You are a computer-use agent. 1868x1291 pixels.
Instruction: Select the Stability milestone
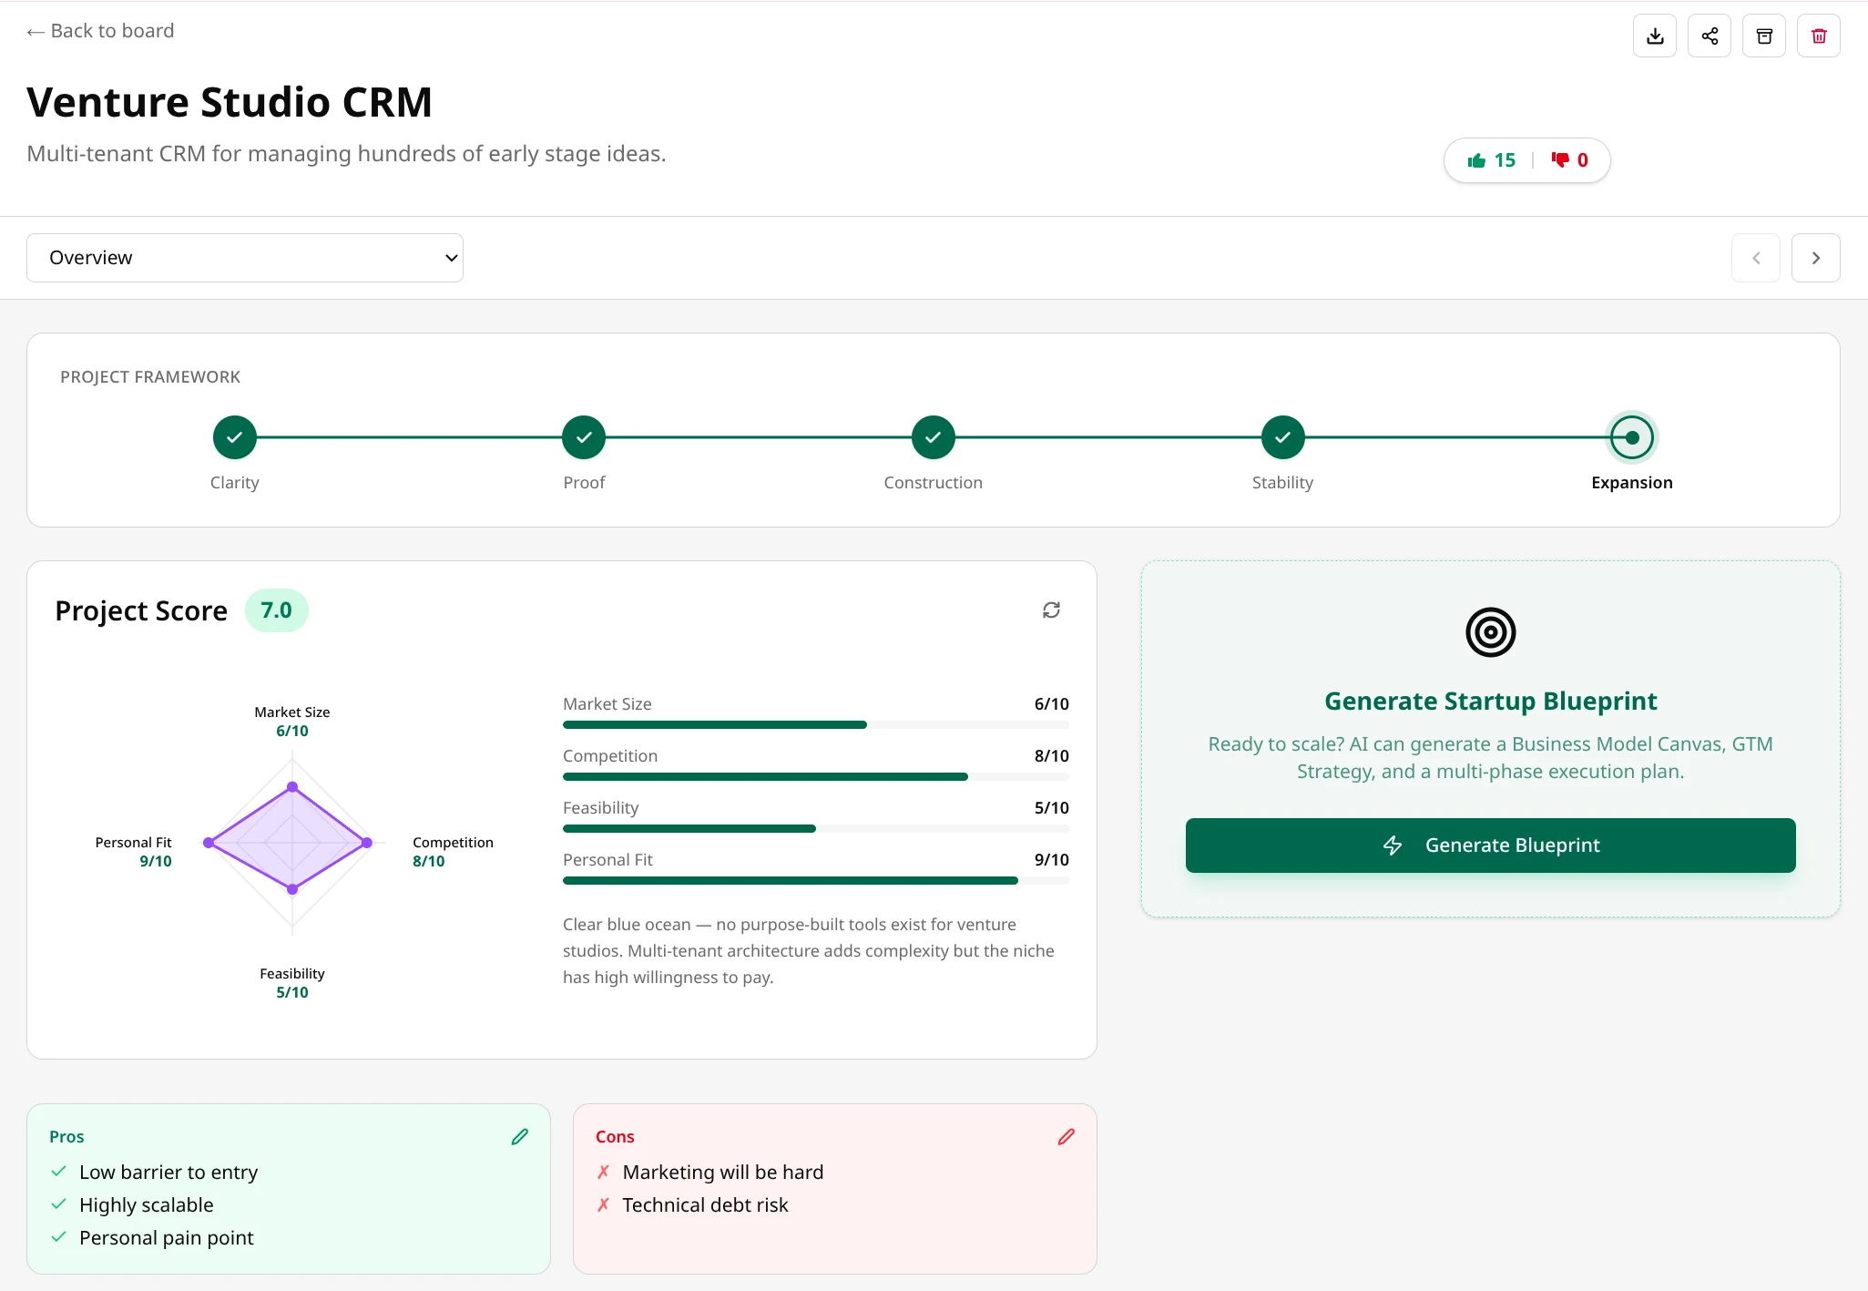pos(1281,437)
